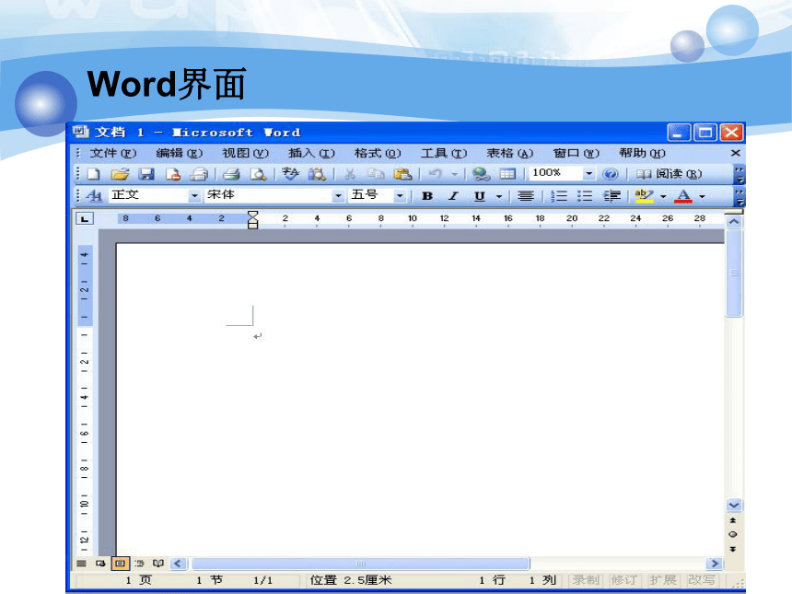Screen dimensions: 792x594
Task: Create a new blank document
Action: pos(94,174)
